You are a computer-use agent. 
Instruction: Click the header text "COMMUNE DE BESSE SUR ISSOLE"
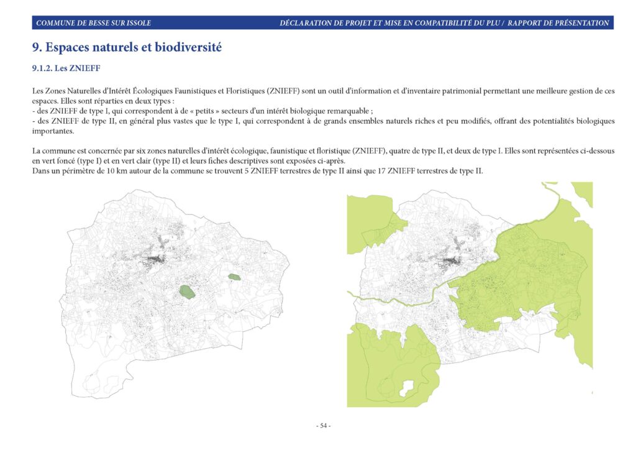(94, 23)
